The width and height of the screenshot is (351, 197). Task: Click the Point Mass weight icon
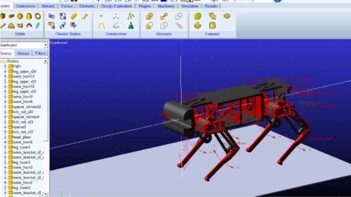[x=131, y=26]
